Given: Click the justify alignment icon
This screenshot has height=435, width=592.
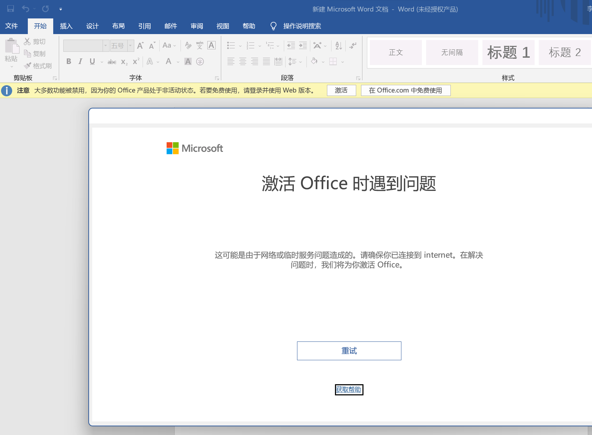Looking at the screenshot, I should [x=266, y=62].
